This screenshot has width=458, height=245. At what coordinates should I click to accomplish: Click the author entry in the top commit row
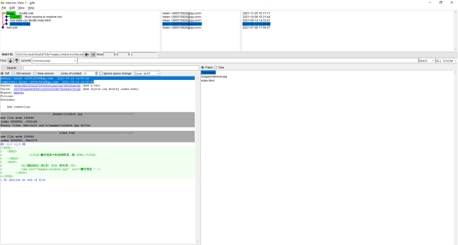click(182, 13)
